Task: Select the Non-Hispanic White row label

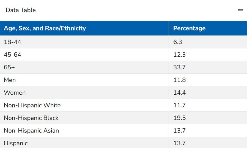Action: 32,105
